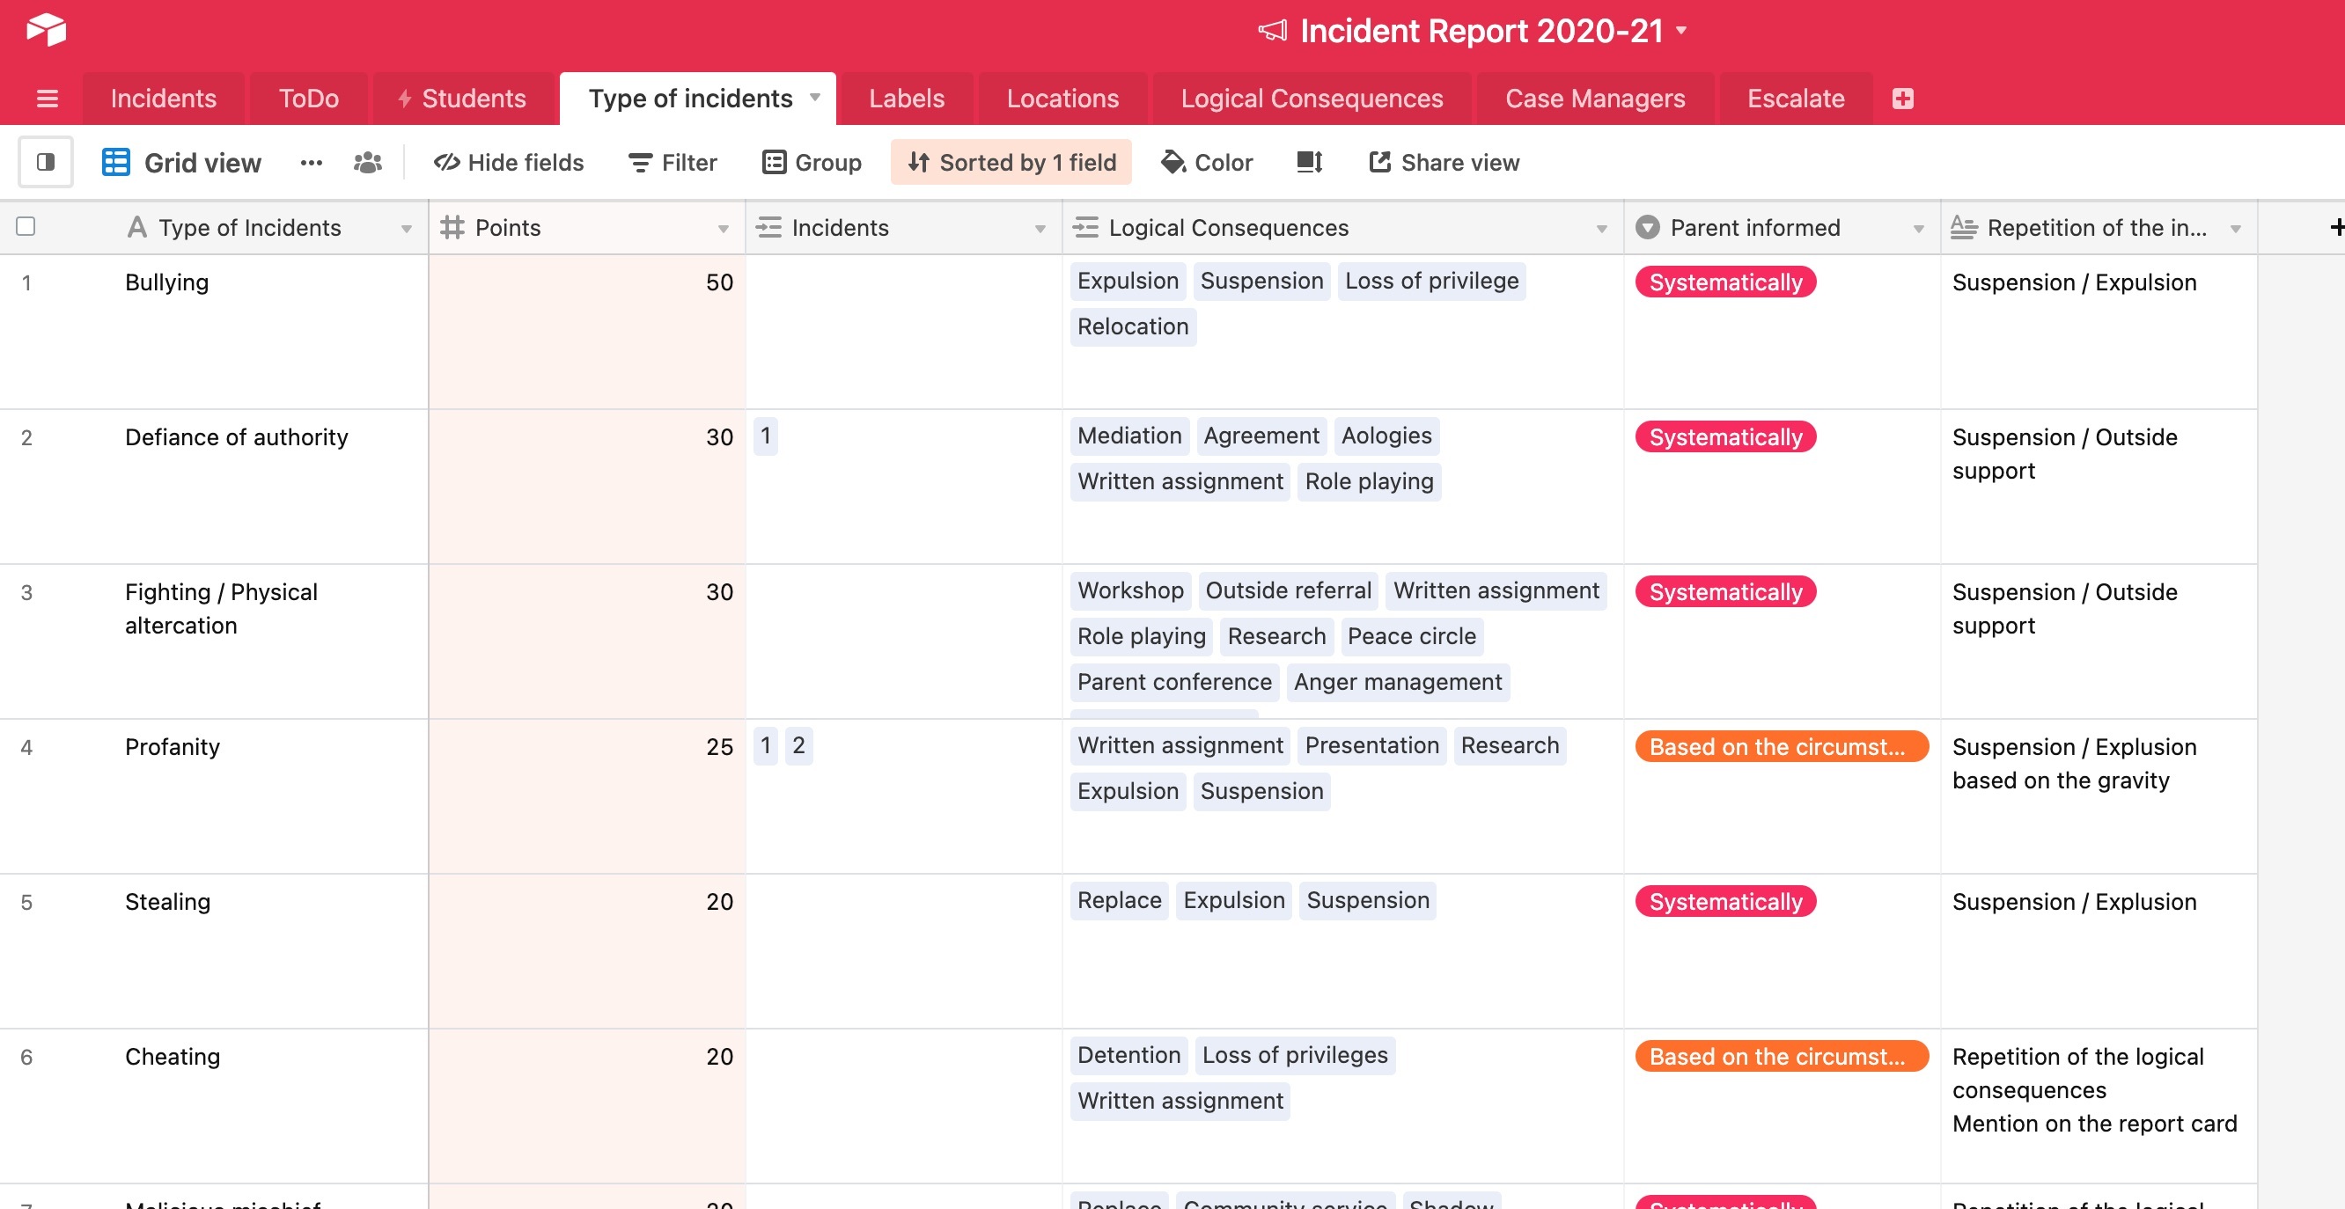This screenshot has width=2345, height=1209.
Task: Add a new field with plus
Action: (2336, 226)
